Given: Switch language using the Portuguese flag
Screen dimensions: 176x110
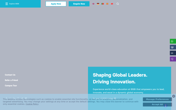Looking at the screenshot, I should pos(103,4).
